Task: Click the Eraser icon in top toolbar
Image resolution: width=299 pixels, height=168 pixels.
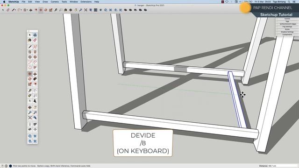Action: click(x=8, y=10)
